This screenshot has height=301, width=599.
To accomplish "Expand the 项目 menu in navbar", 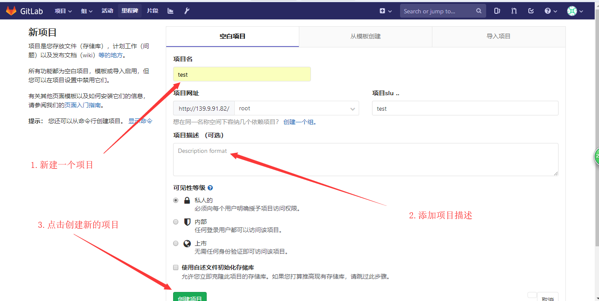I will click(x=63, y=11).
